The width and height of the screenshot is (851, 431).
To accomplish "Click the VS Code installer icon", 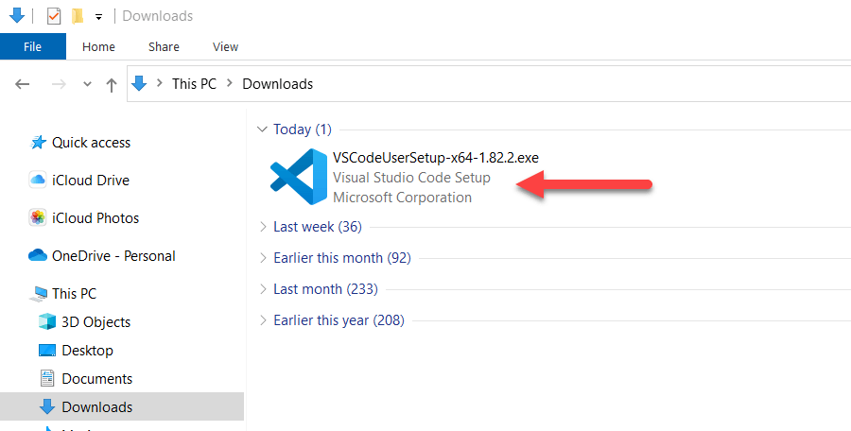I will [x=298, y=177].
